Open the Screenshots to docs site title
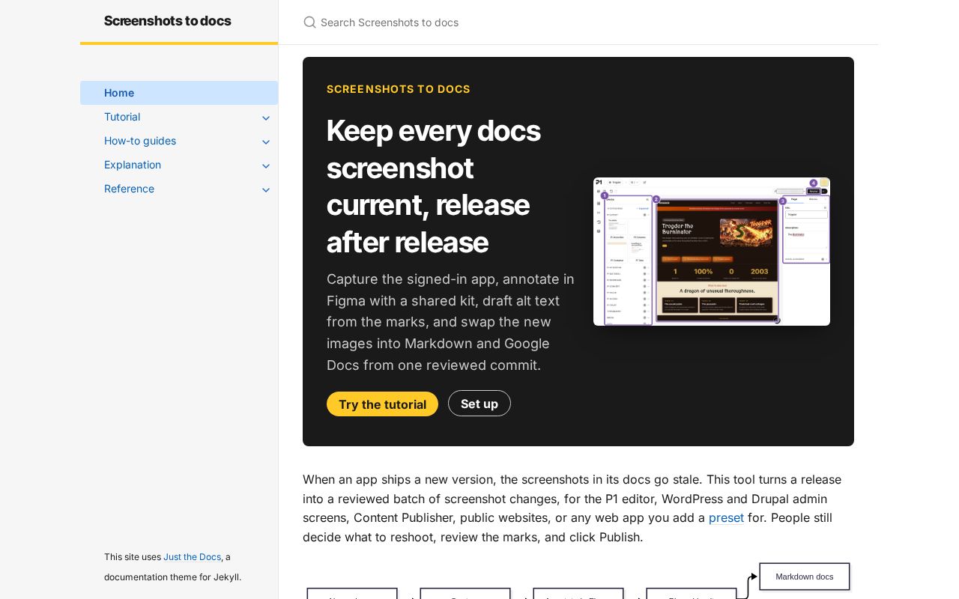 167,21
